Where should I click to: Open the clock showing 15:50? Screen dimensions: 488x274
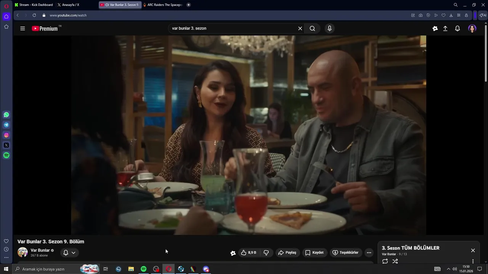[466, 269]
